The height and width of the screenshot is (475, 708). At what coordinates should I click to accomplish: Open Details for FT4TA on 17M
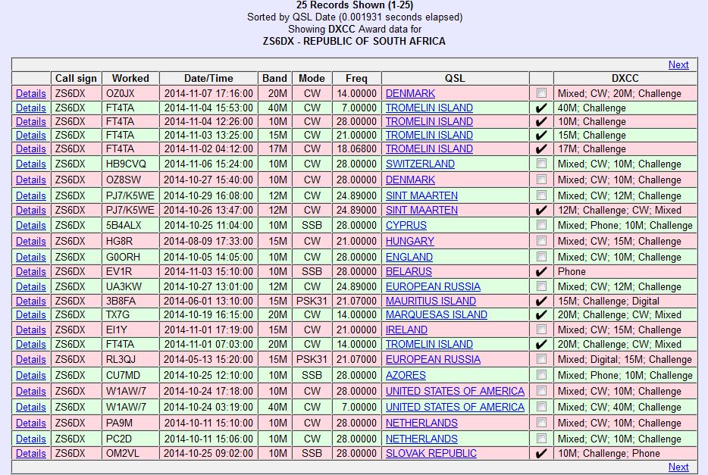[x=31, y=148]
